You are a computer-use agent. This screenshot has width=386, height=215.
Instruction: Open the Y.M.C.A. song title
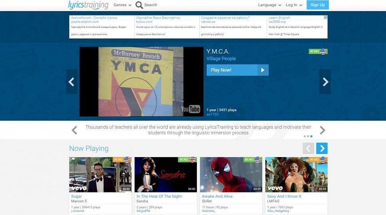[218, 51]
